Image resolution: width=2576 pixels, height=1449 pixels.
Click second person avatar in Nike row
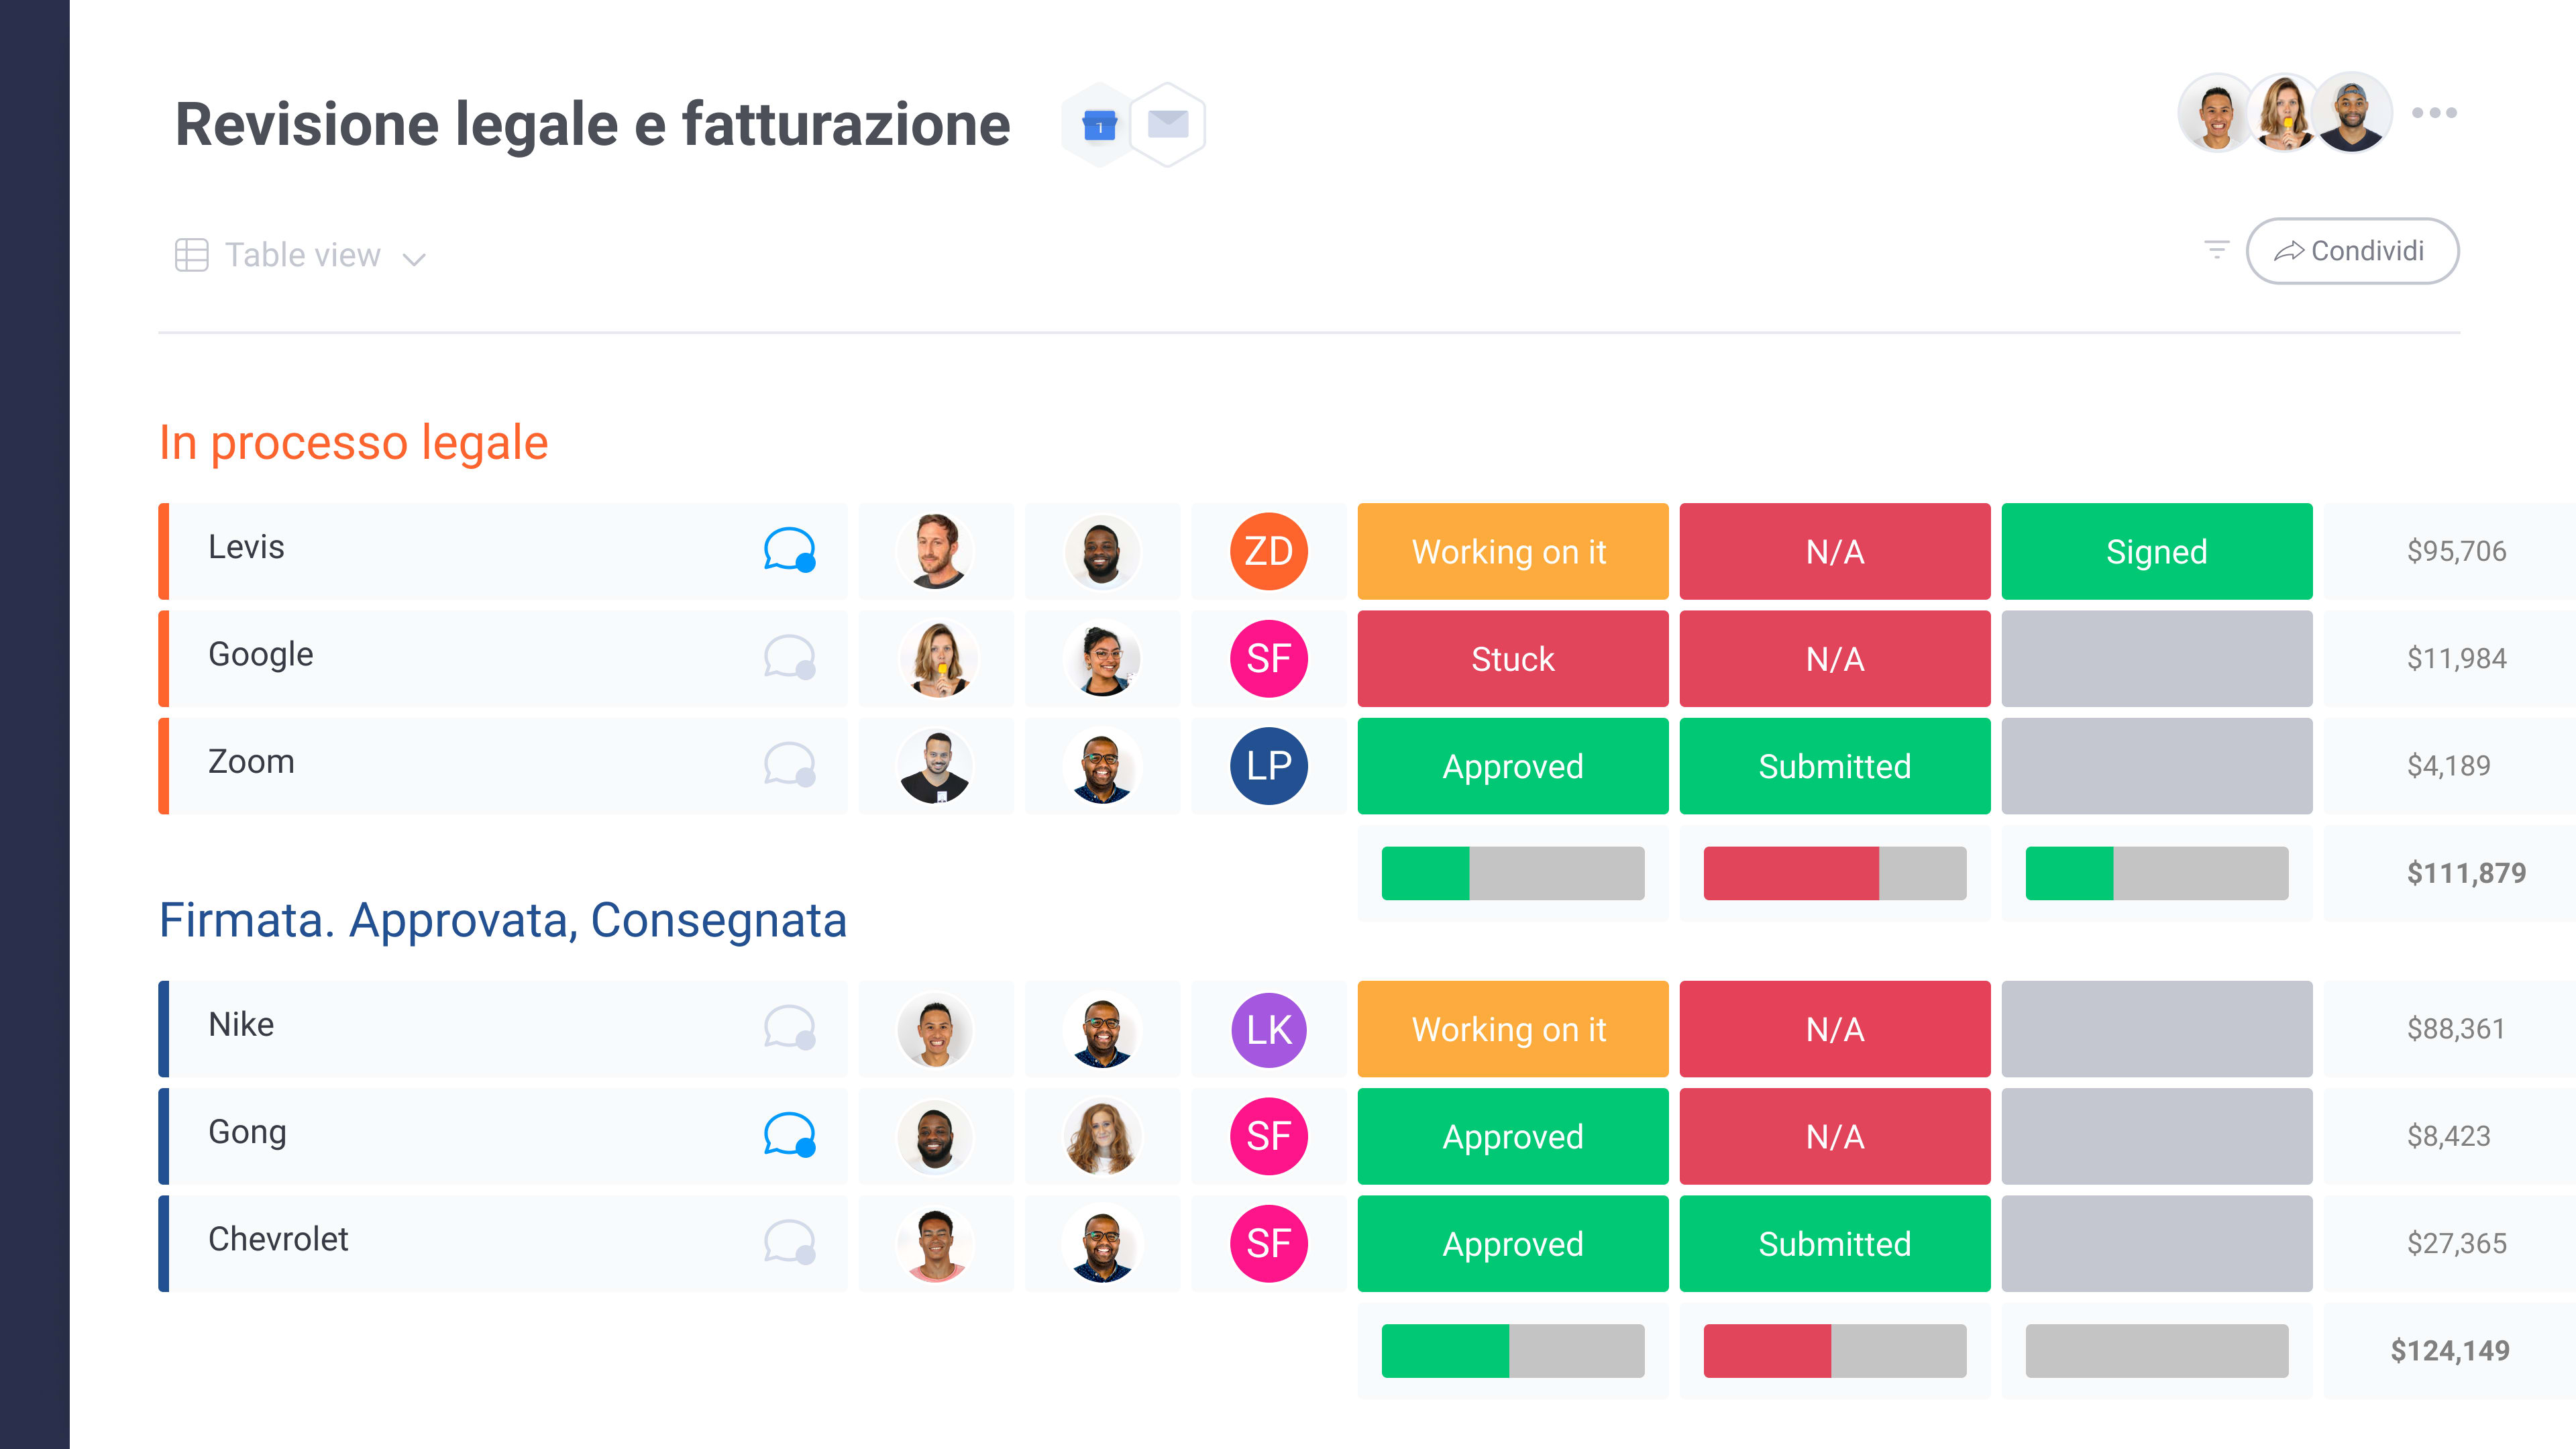pos(1102,1029)
